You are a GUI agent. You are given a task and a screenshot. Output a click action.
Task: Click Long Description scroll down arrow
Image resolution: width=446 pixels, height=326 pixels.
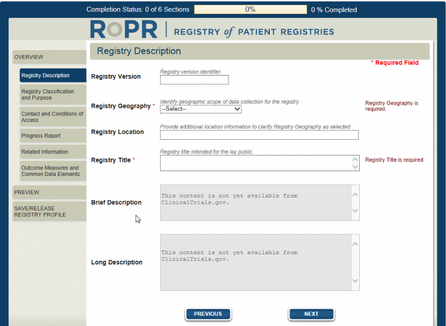tap(356, 281)
